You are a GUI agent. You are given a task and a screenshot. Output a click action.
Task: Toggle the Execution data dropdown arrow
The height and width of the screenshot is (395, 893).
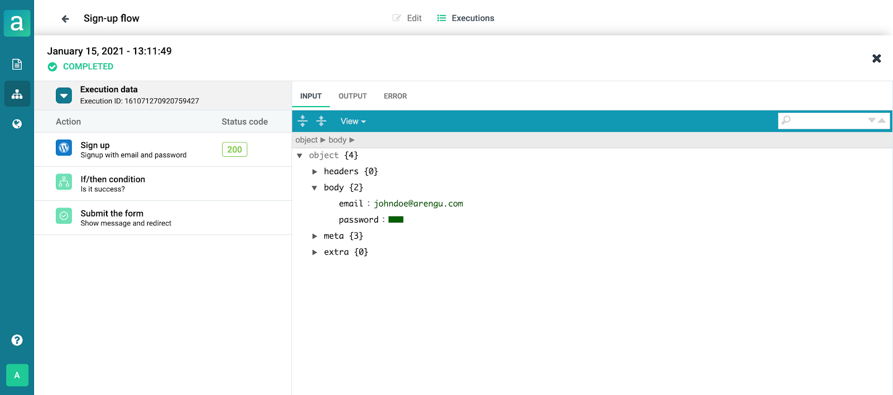tap(64, 95)
